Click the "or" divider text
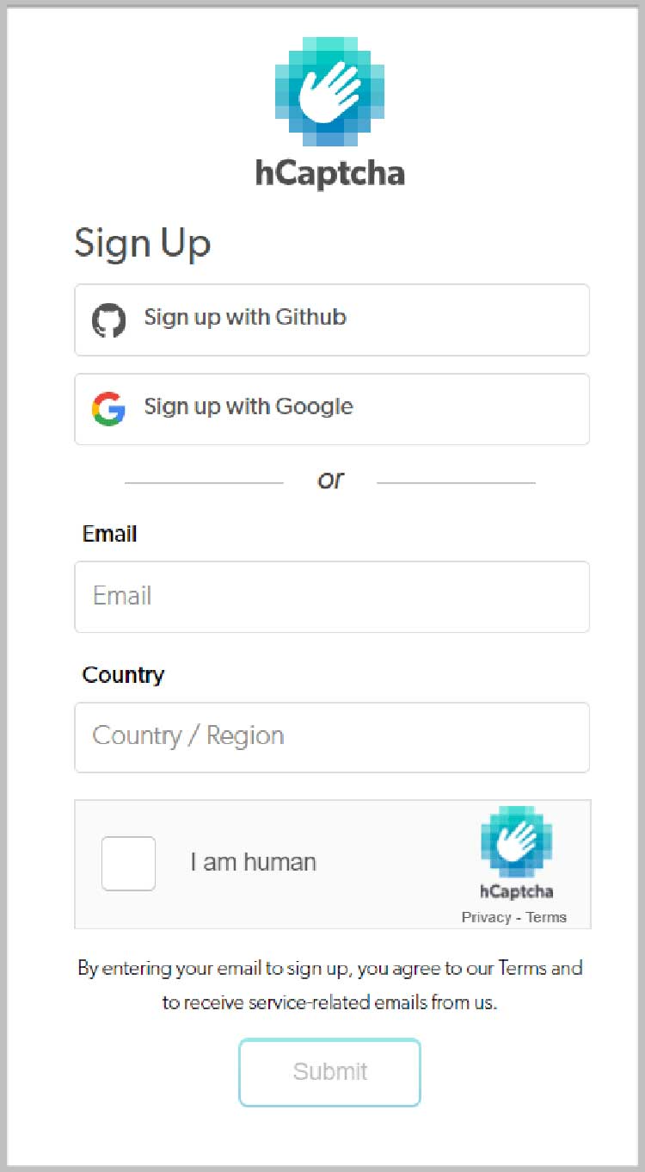The height and width of the screenshot is (1172, 645). [x=330, y=481]
